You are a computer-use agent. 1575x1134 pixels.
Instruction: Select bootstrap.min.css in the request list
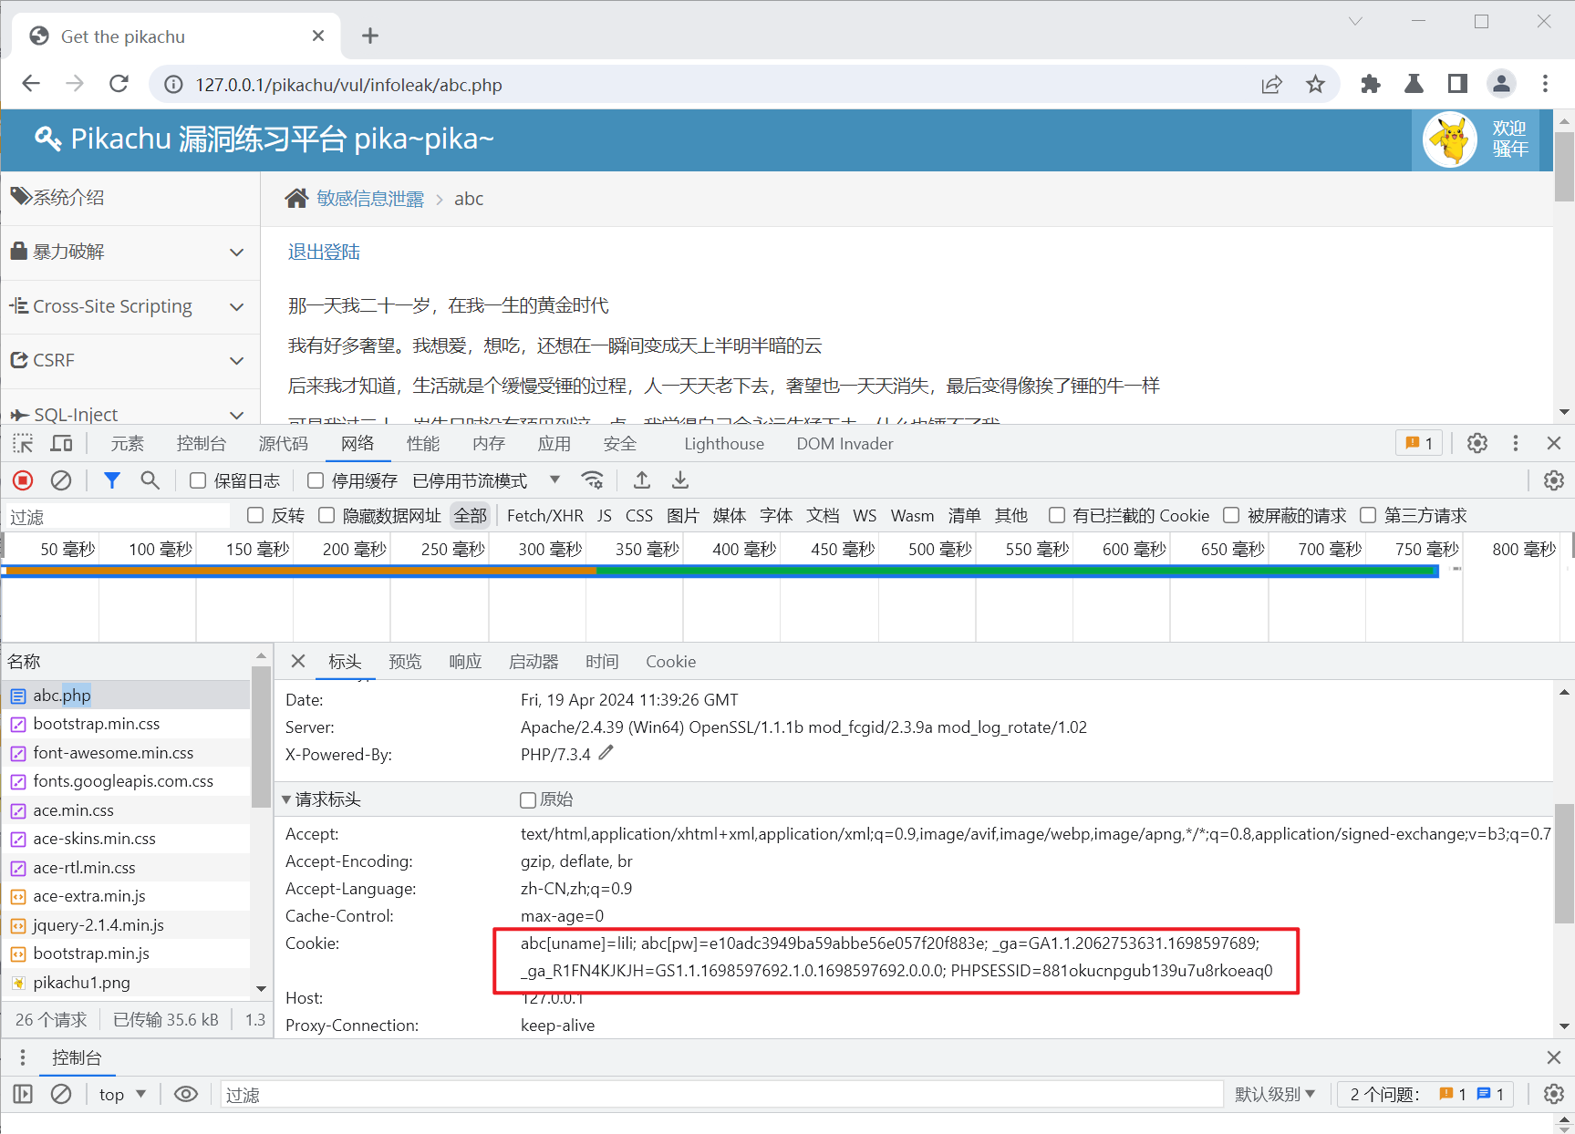(x=97, y=724)
